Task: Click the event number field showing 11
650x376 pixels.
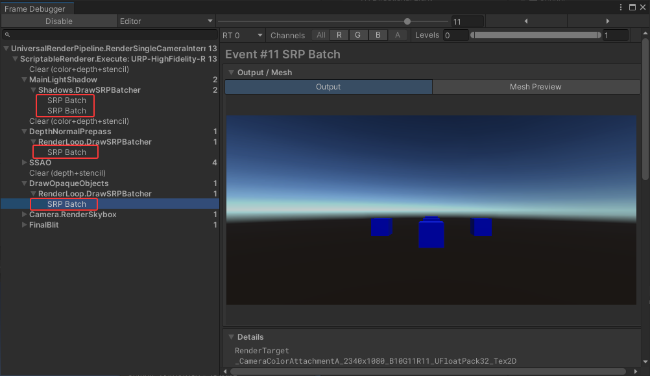Action: [467, 21]
